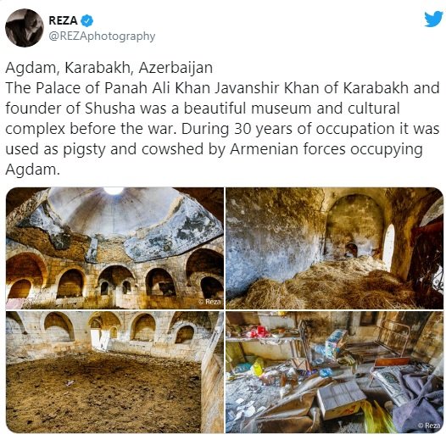446x440 pixels.
Task: Click the Reza watermark on dome photo
Action: 210,302
